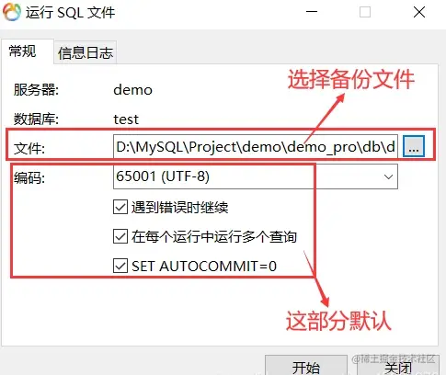Viewport: 446px width, 375px height.
Task: Click the 文件: field label
Action: tap(29, 149)
